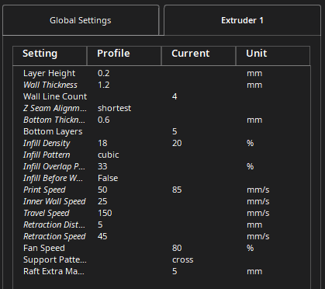Image resolution: width=325 pixels, height=289 pixels.
Task: Select the Bottom Thickness setting
Action: point(161,120)
